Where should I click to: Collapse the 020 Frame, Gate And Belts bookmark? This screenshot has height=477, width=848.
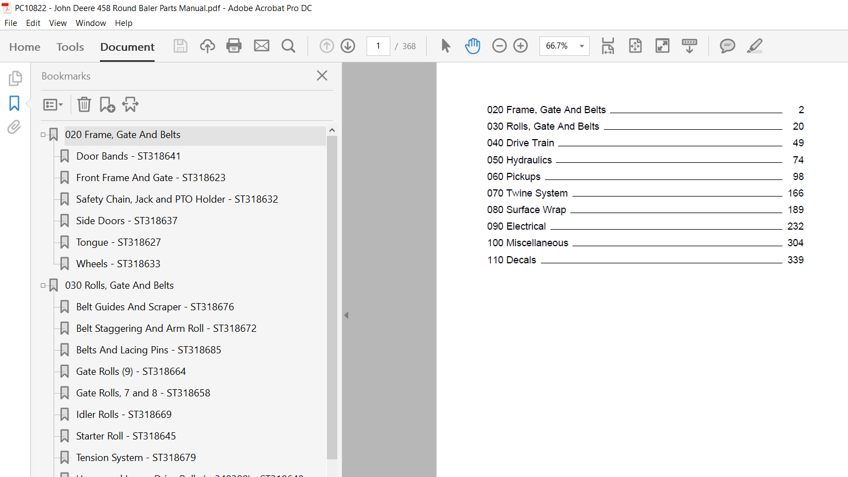[43, 135]
